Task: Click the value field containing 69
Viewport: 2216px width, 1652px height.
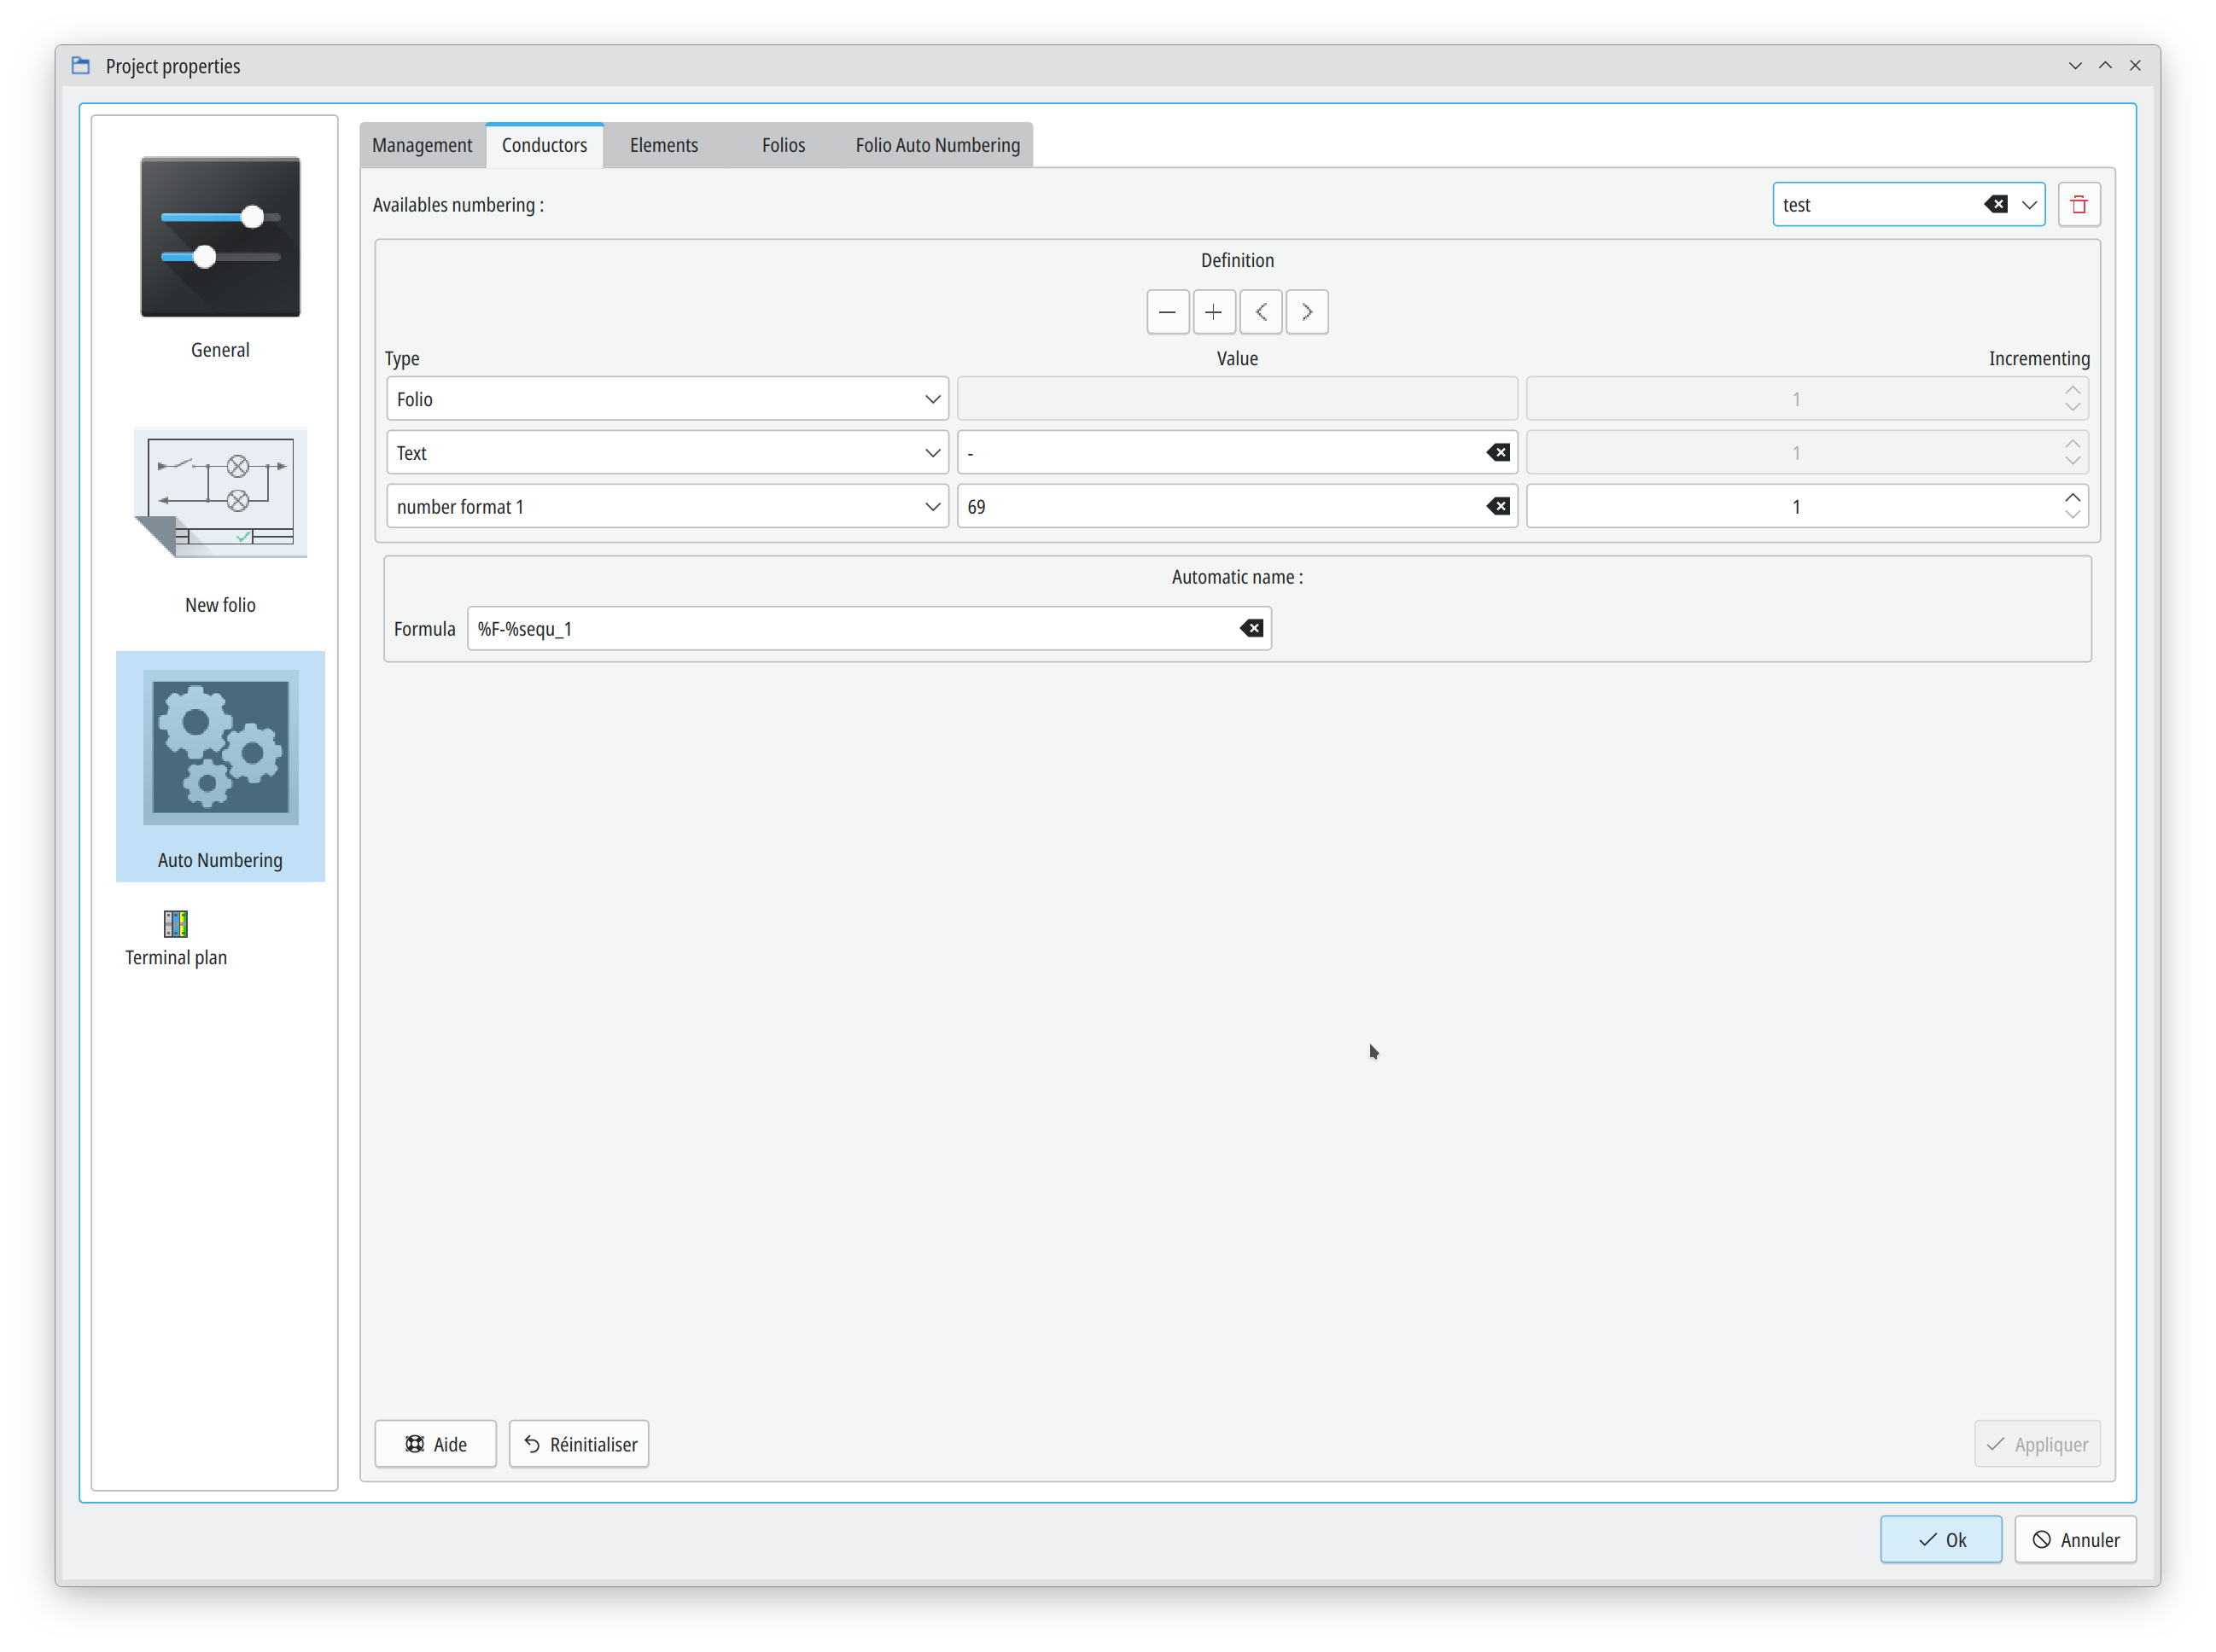Action: coord(1238,507)
